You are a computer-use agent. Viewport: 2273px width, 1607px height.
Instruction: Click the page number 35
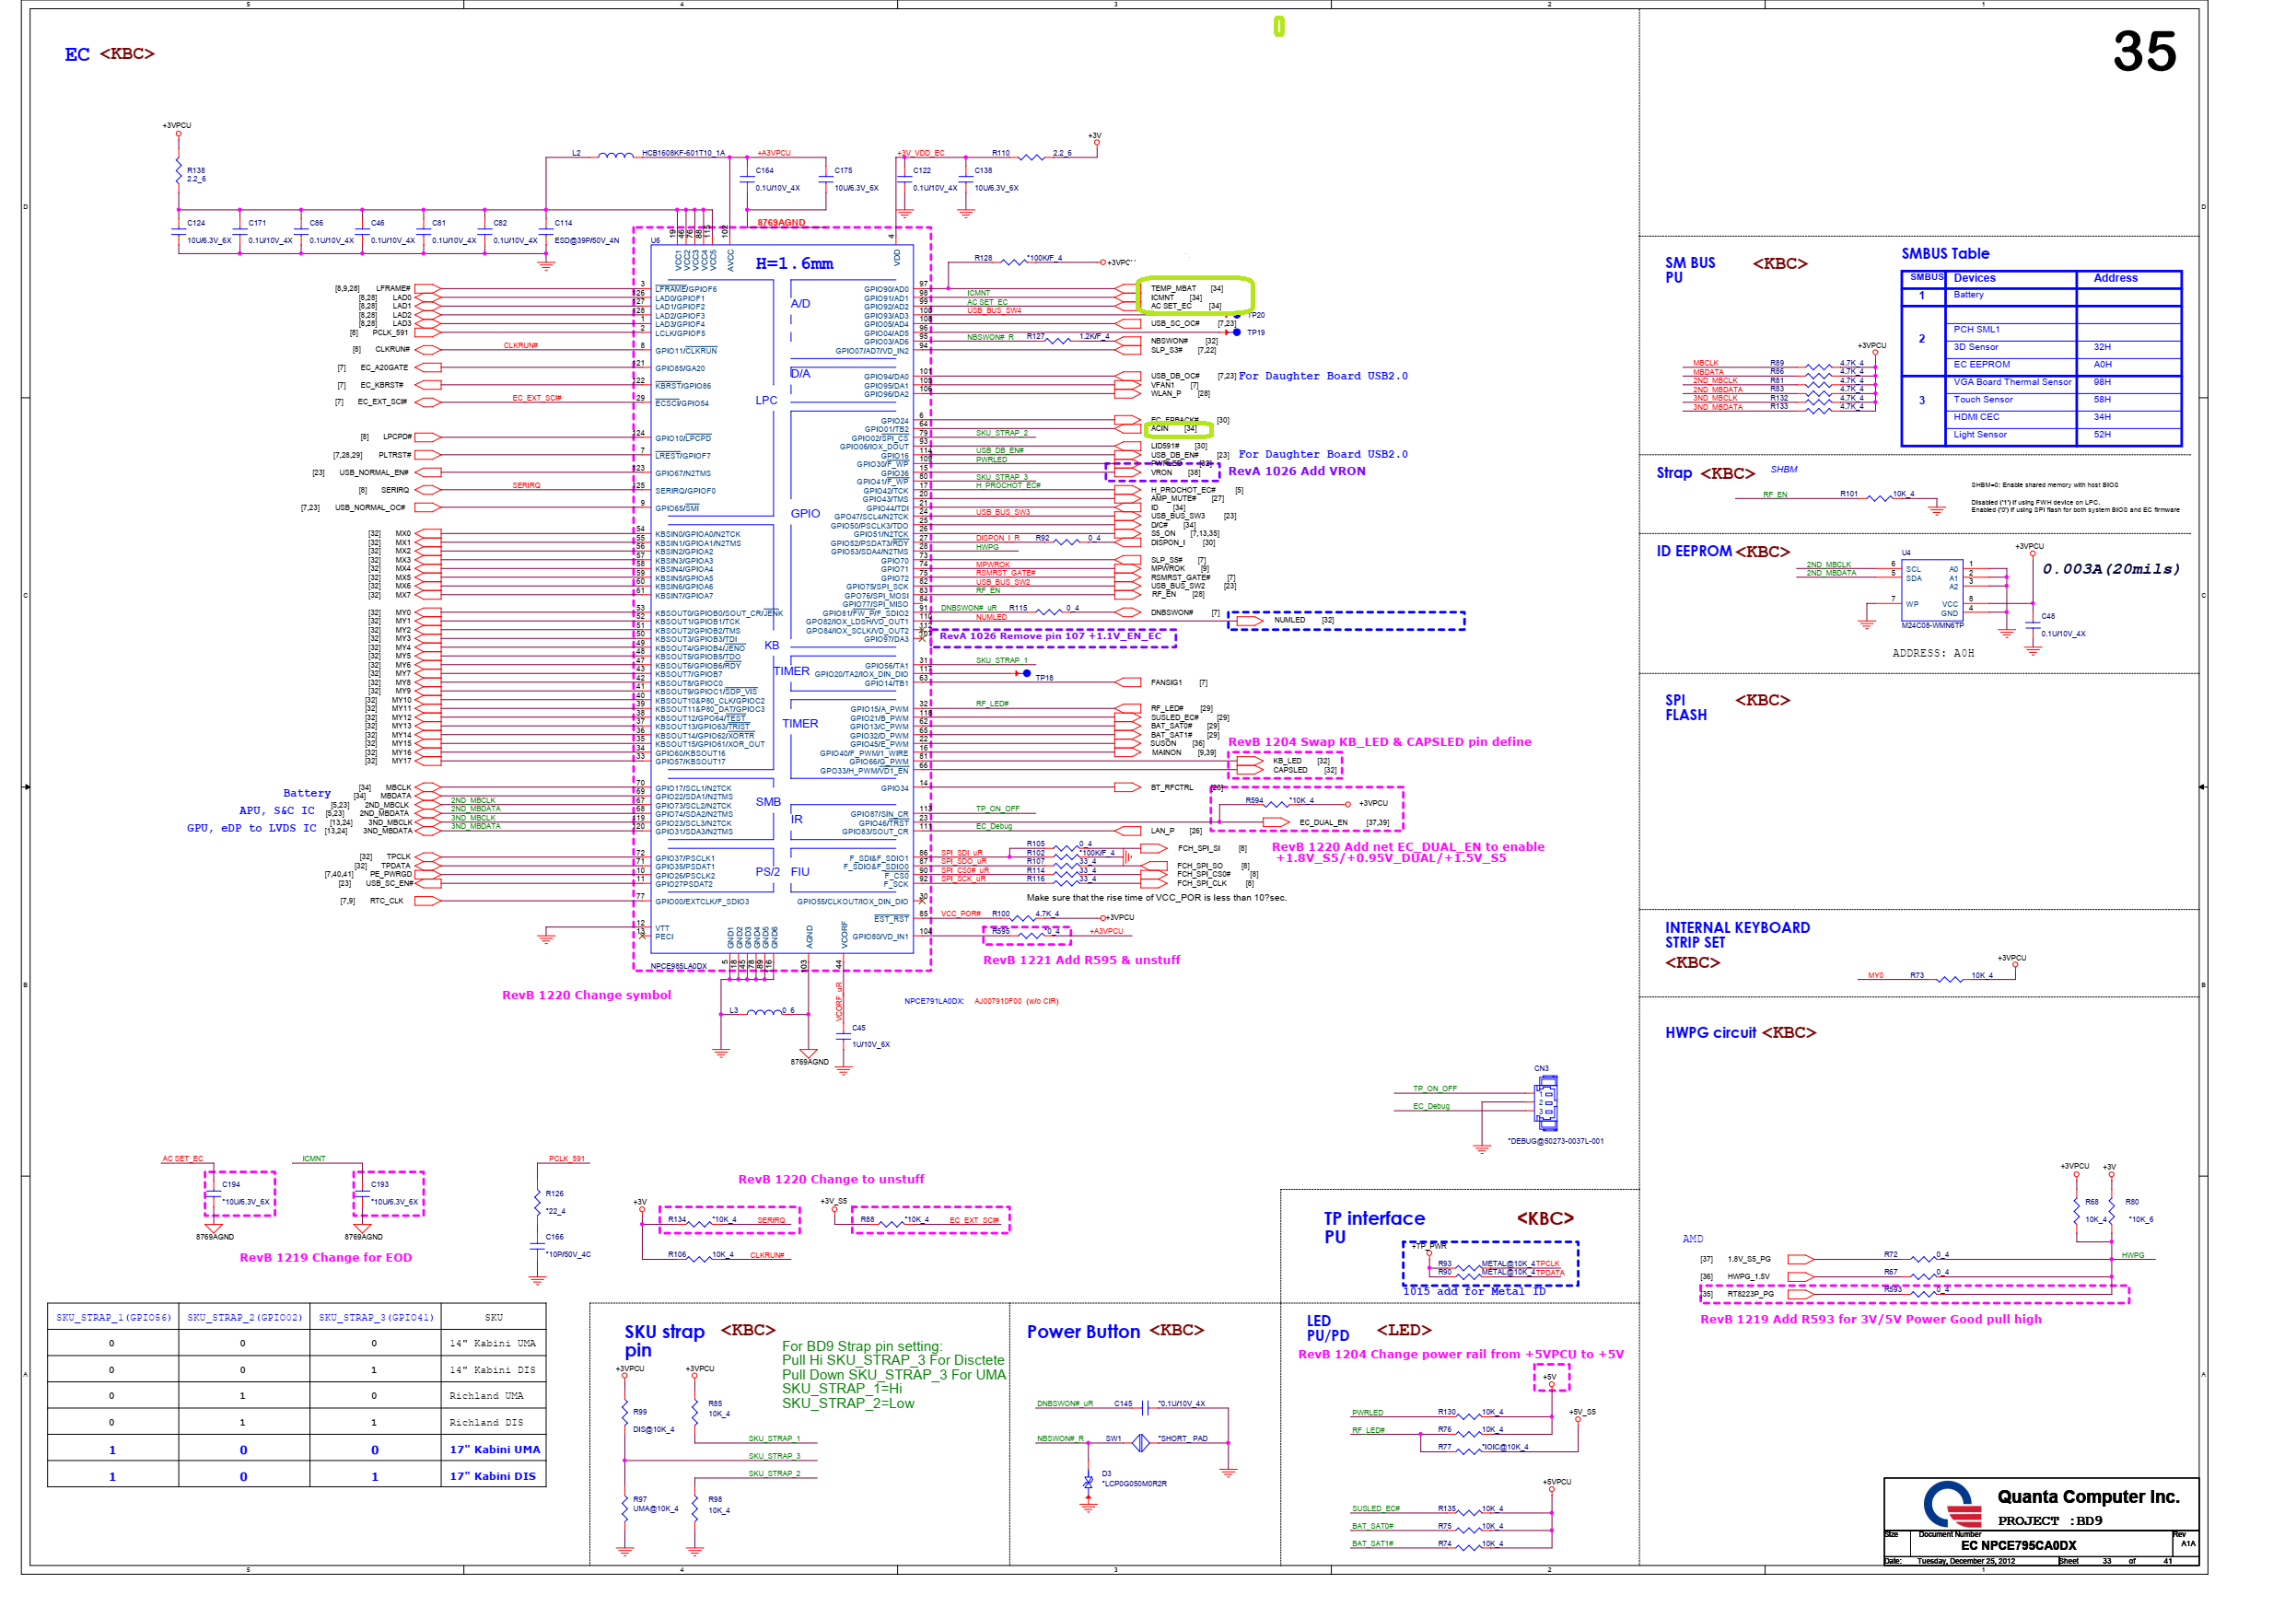pos(2143,52)
